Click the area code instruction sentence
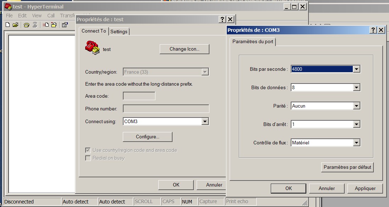This screenshot has height=207, width=389. pyautogui.click(x=139, y=84)
